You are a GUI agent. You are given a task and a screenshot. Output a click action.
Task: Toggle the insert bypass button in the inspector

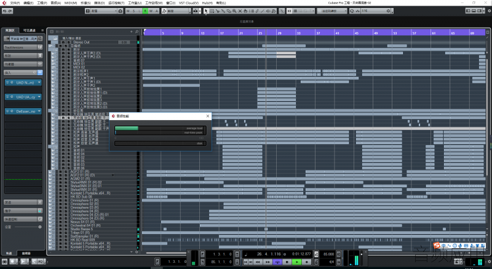pyautogui.click(x=34, y=72)
